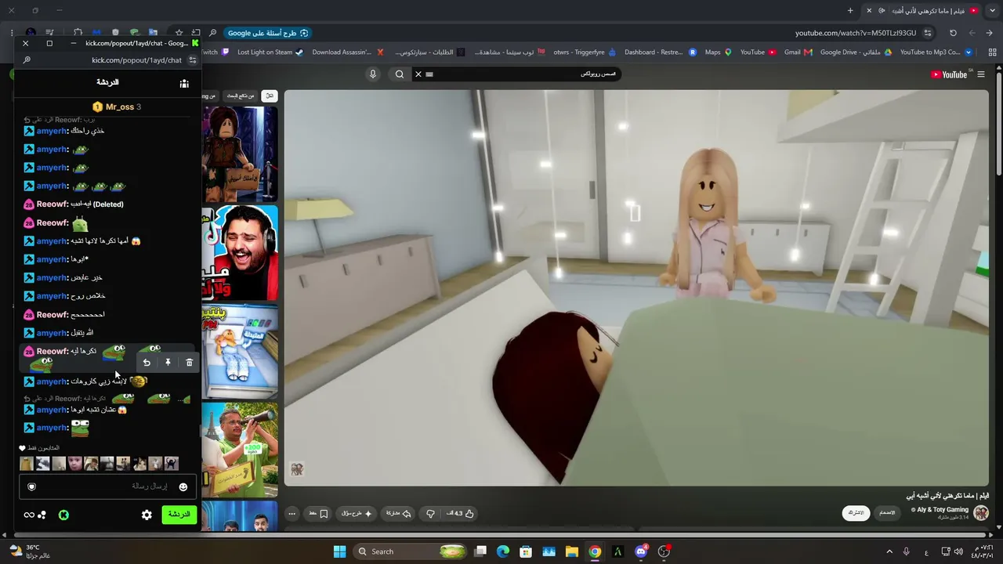Open the Dashboard - Restream bookmark
Image resolution: width=1003 pixels, height=564 pixels.
pyautogui.click(x=660, y=52)
